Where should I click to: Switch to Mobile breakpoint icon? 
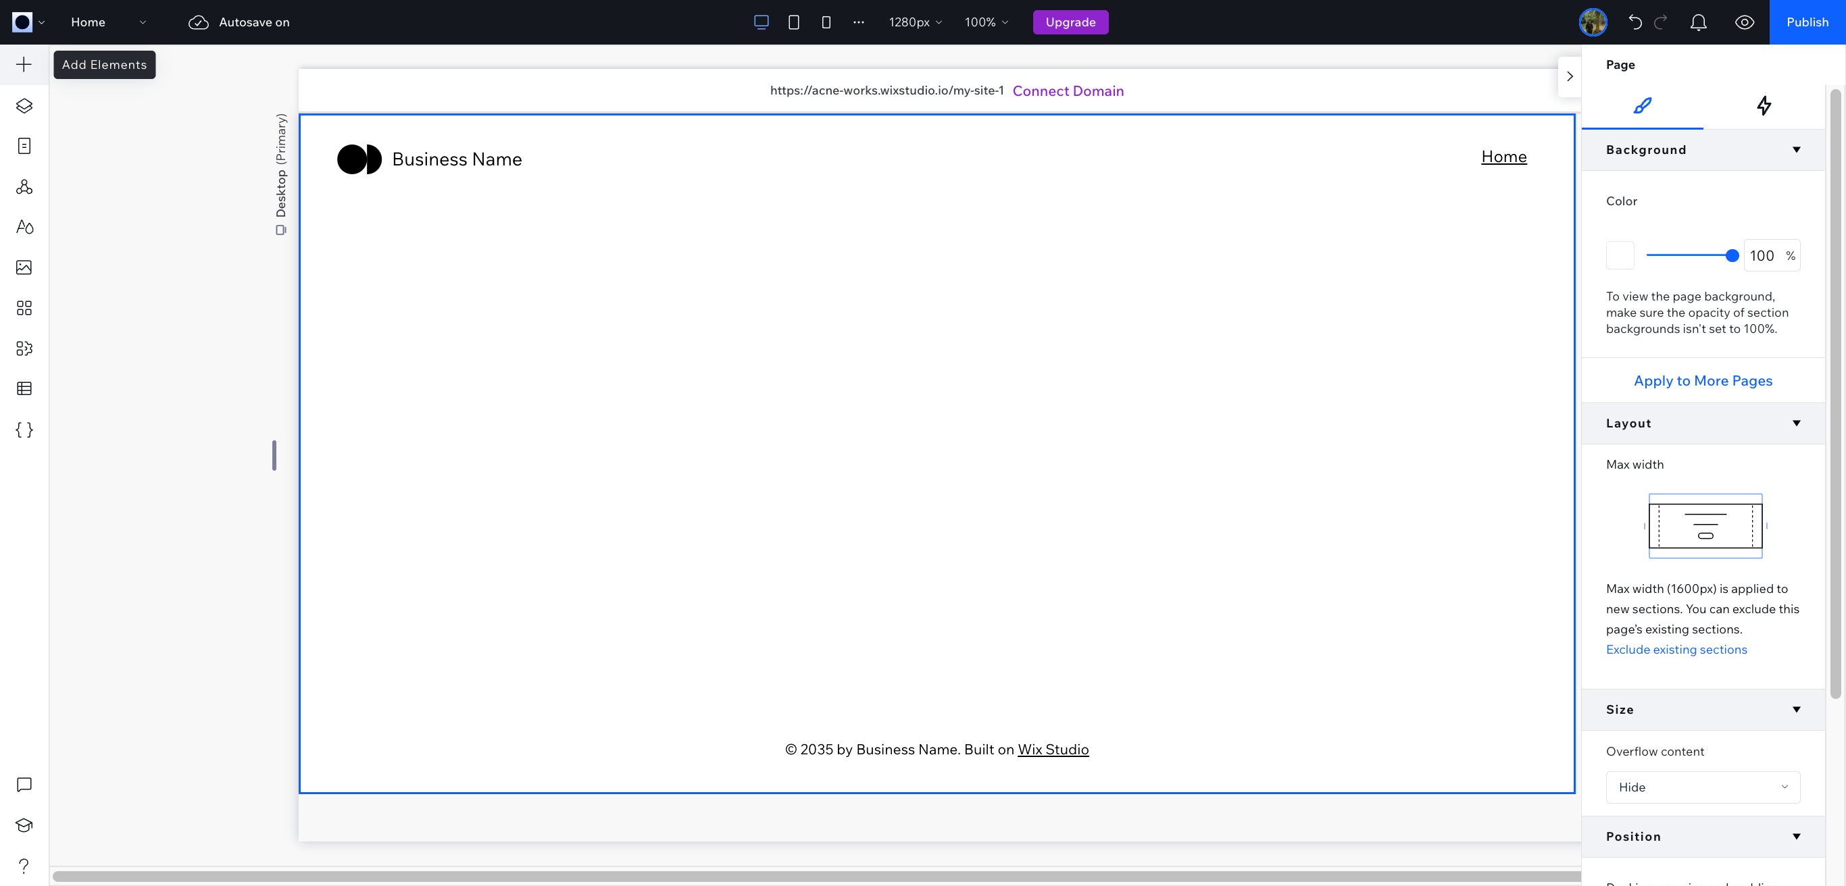826,22
